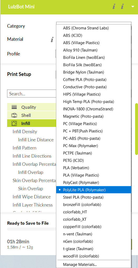Click the green settings list scrollbar
This screenshot has height=268, width=138.
tap(136, 129)
